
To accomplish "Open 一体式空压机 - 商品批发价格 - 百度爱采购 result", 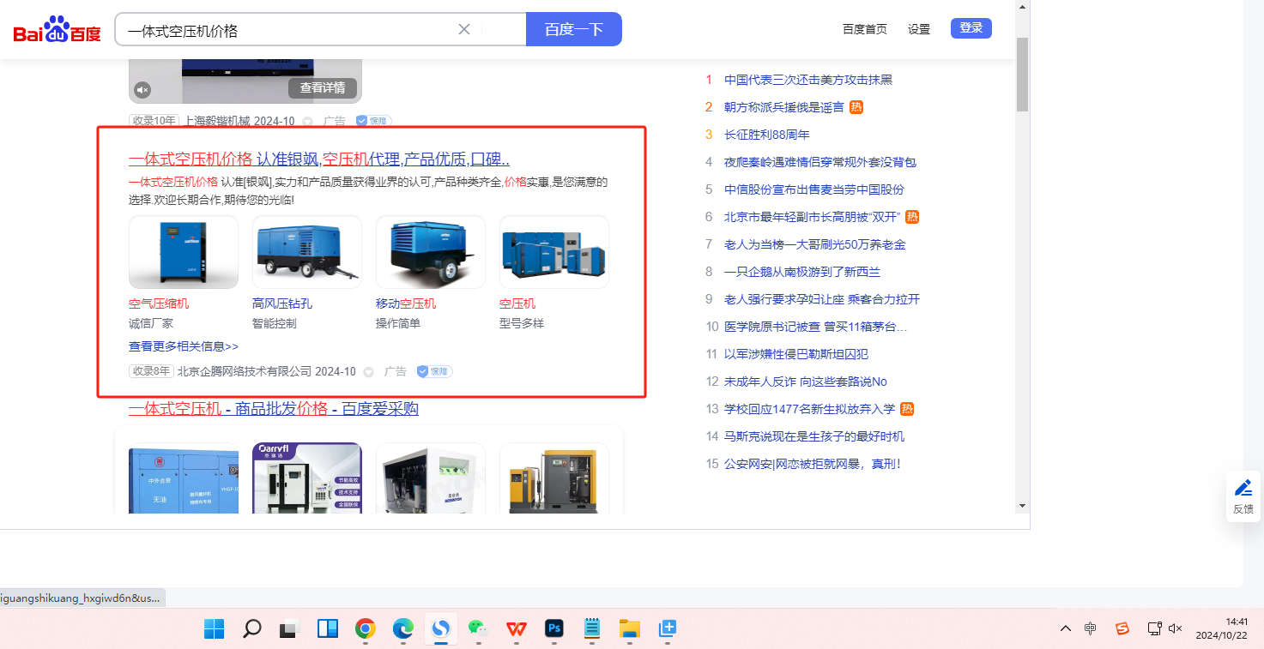I will coord(274,409).
